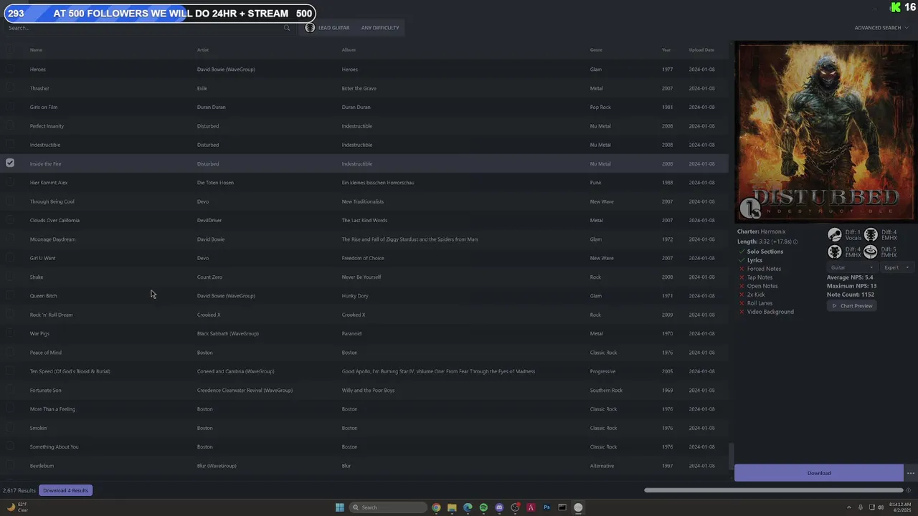Image resolution: width=918 pixels, height=516 pixels.
Task: Check the box for Perfect Insanity
Action: pos(10,125)
